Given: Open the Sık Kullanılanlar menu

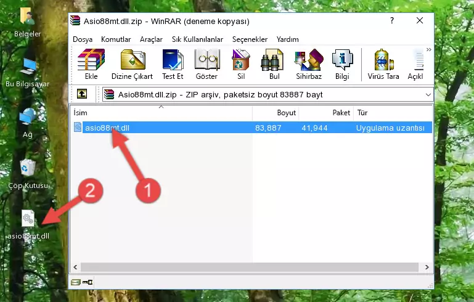Looking at the screenshot, I should point(197,39).
